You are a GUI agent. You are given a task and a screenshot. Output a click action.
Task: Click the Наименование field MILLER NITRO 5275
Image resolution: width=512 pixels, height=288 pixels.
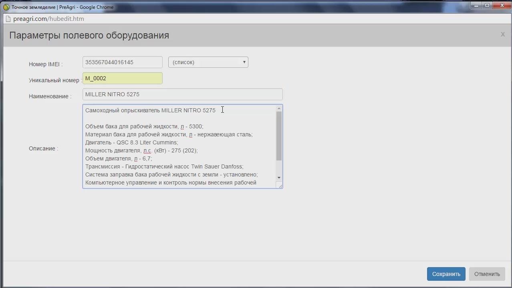182,94
